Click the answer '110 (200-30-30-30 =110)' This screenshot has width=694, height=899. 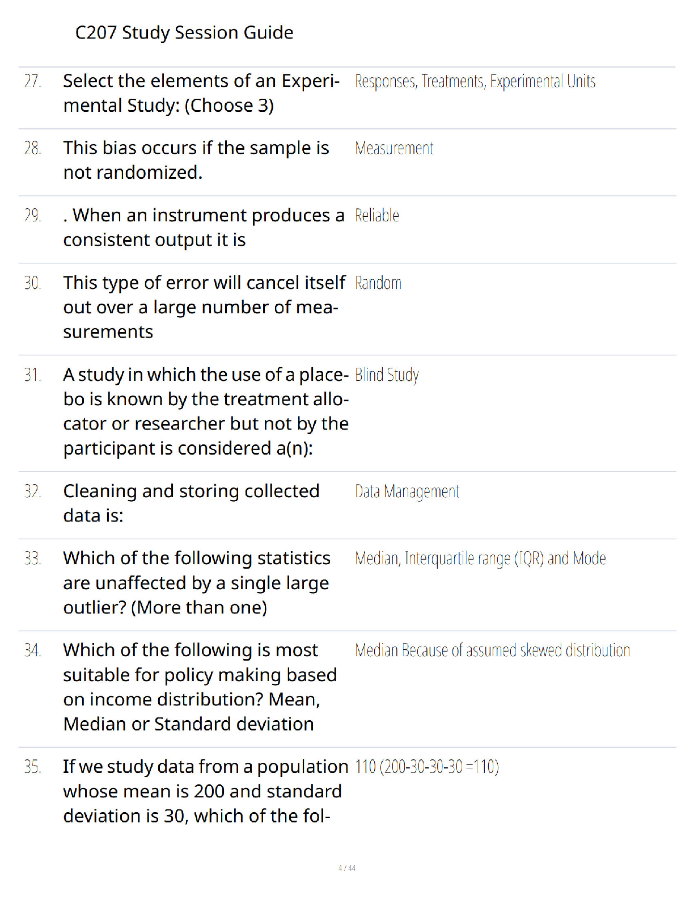(427, 767)
